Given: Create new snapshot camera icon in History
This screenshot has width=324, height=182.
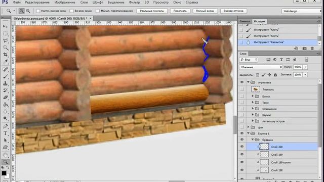Looking at the screenshot, I should [304, 49].
